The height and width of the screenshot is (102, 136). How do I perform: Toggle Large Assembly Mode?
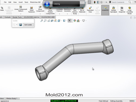(x=129, y=10)
